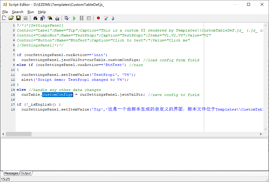Pause script execution
This screenshot has height=182, width=269.
[x=82, y=18]
